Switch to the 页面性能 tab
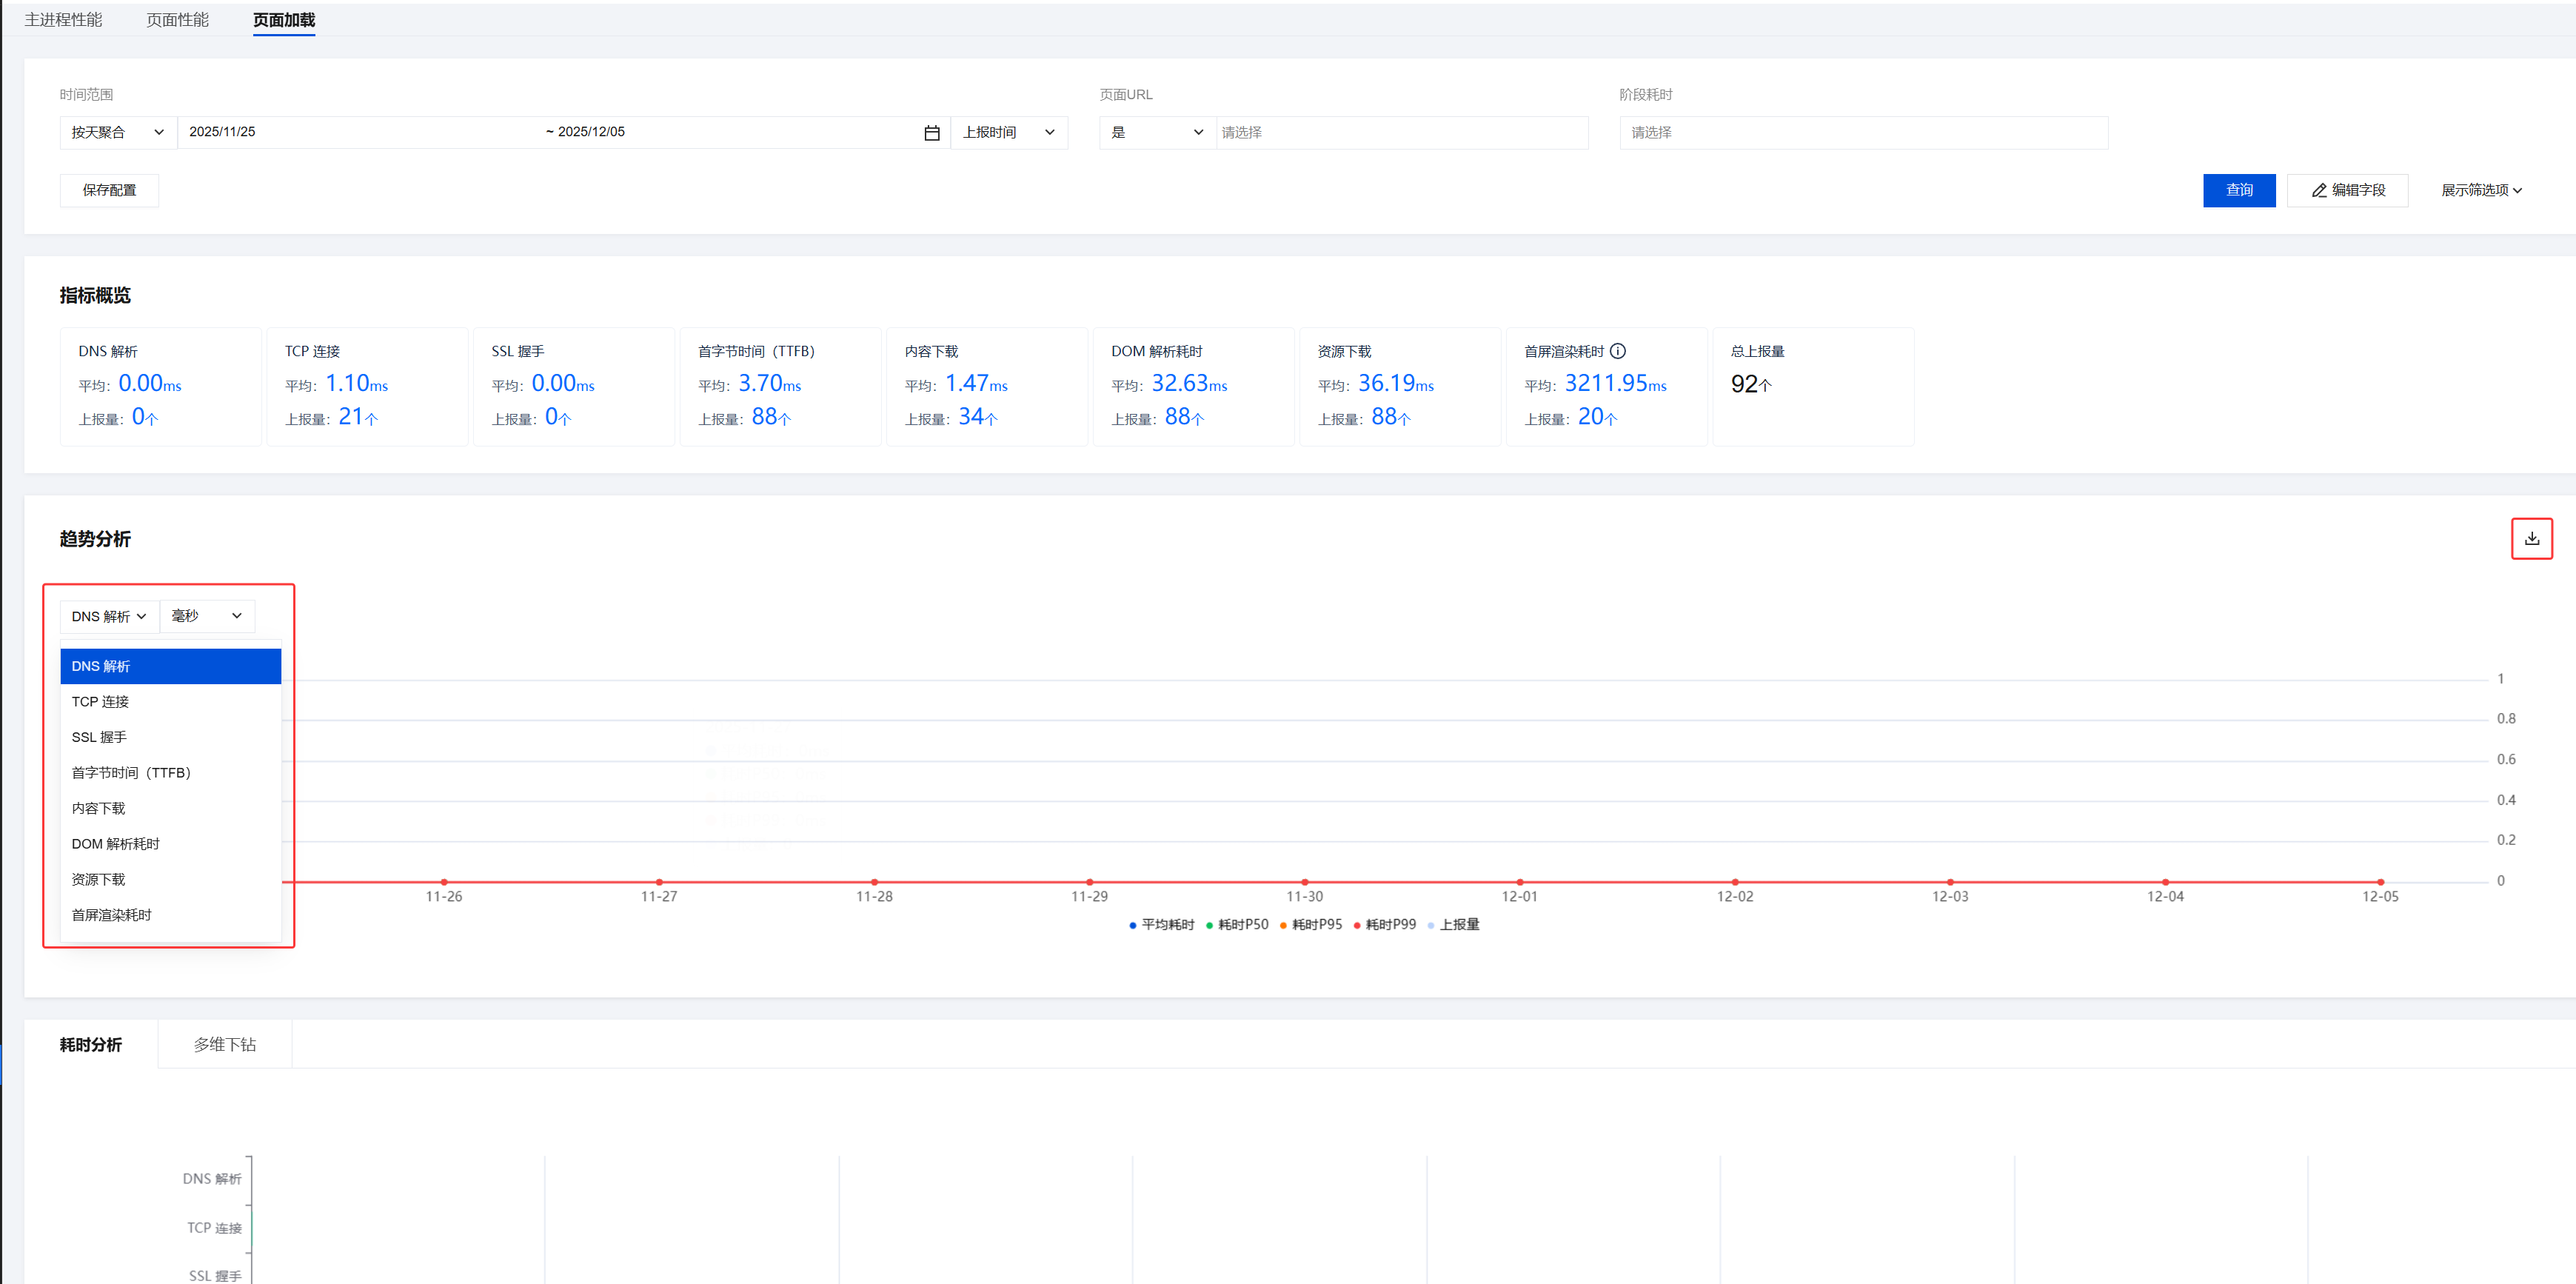This screenshot has width=2576, height=1284. (x=177, y=20)
